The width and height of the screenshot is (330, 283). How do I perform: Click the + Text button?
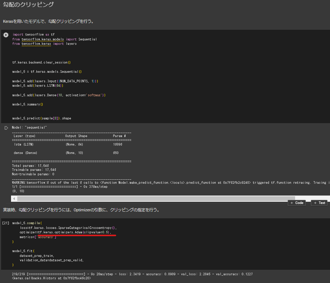pos(319,203)
